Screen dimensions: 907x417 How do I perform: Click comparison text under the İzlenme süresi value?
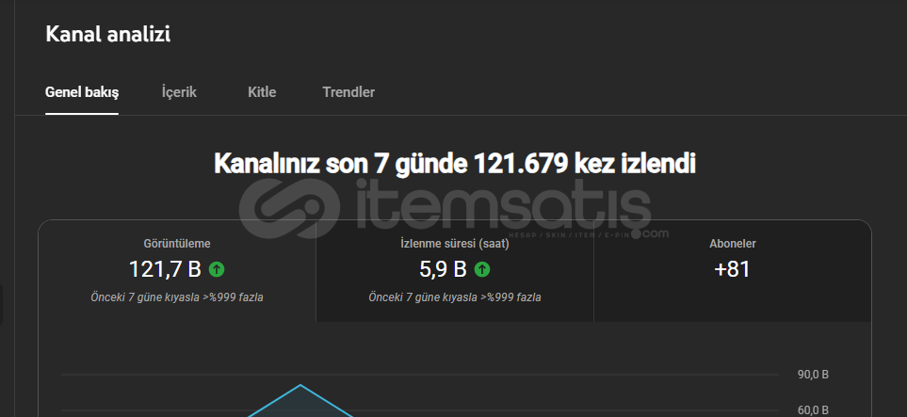pos(455,297)
